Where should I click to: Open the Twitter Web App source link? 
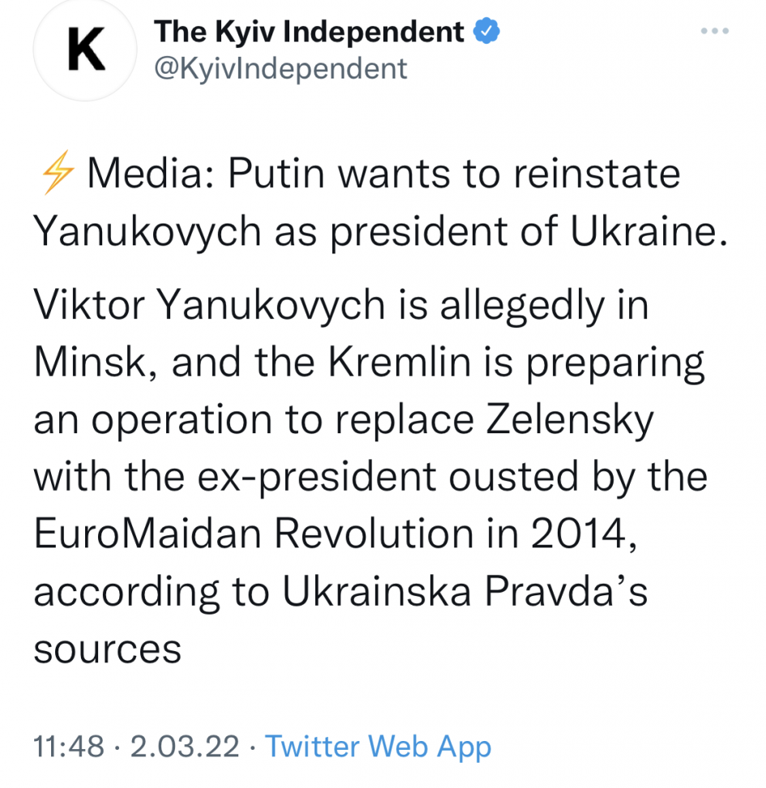click(379, 746)
